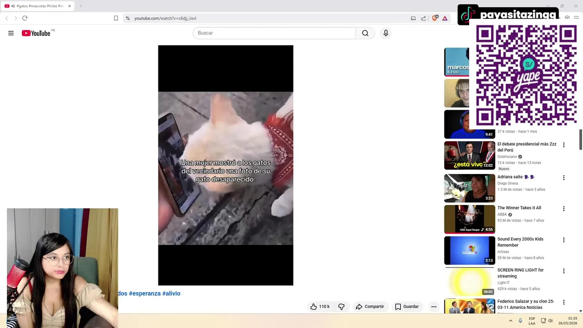This screenshot has width=583, height=328.
Task: Open Goblinciano channel name
Action: (507, 157)
